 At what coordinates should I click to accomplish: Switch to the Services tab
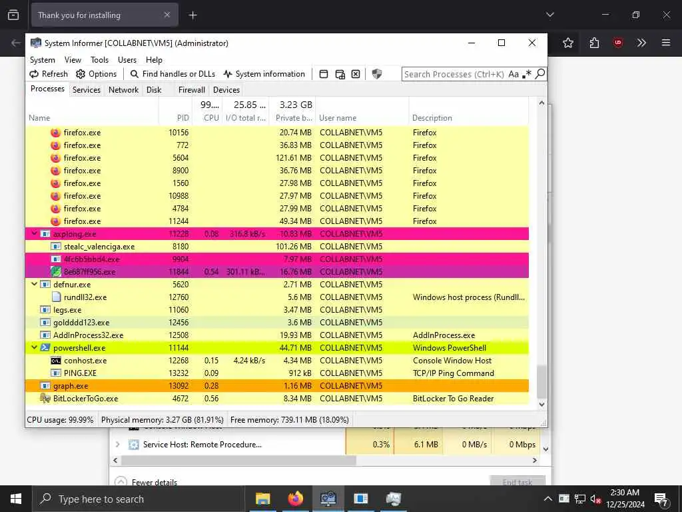coord(87,90)
